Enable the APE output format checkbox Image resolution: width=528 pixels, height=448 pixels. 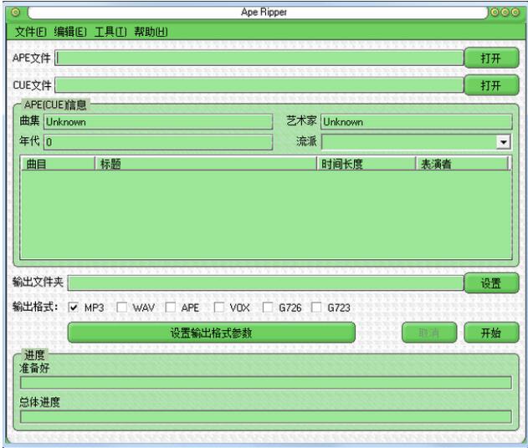tap(171, 308)
